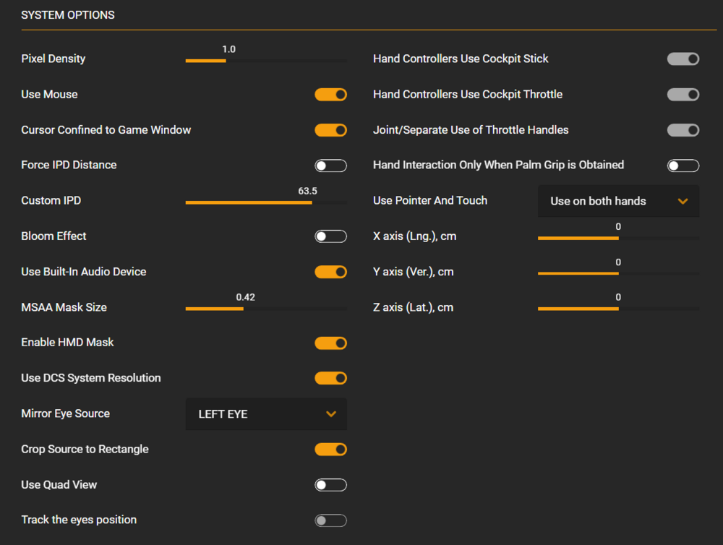Image resolution: width=723 pixels, height=545 pixels.
Task: Click the MSAA Mask Size slider
Action: (x=265, y=309)
